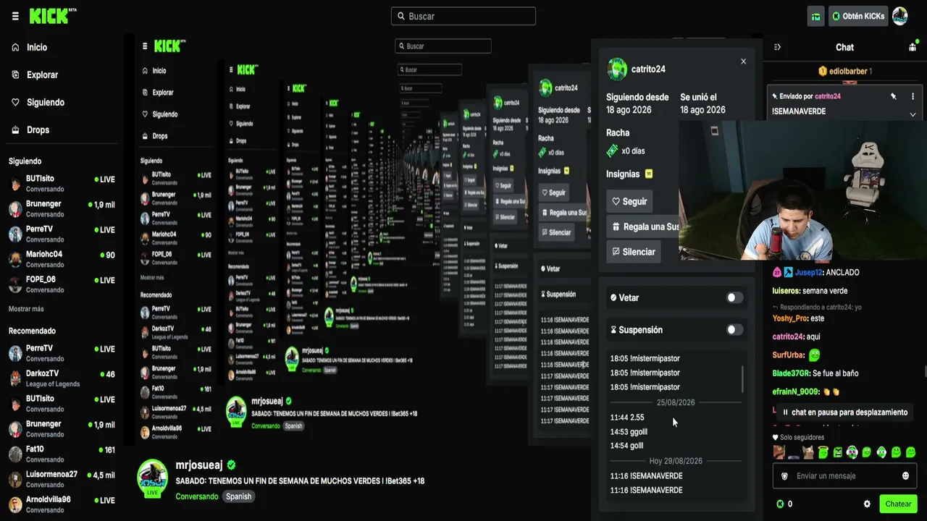Open the emoji picker in the message box
The width and height of the screenshot is (927, 521).
(905, 476)
